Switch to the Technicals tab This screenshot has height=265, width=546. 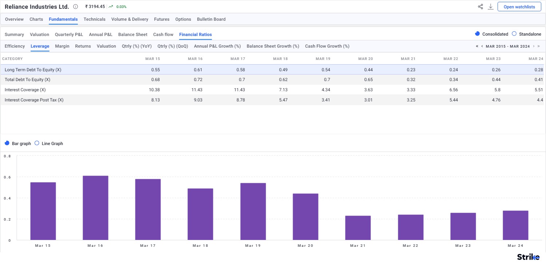pyautogui.click(x=94, y=19)
